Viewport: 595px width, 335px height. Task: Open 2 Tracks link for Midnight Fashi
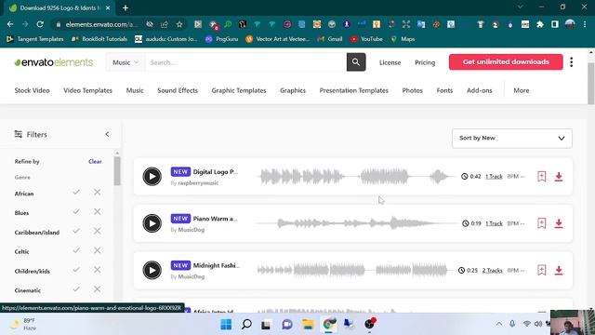[492, 271]
